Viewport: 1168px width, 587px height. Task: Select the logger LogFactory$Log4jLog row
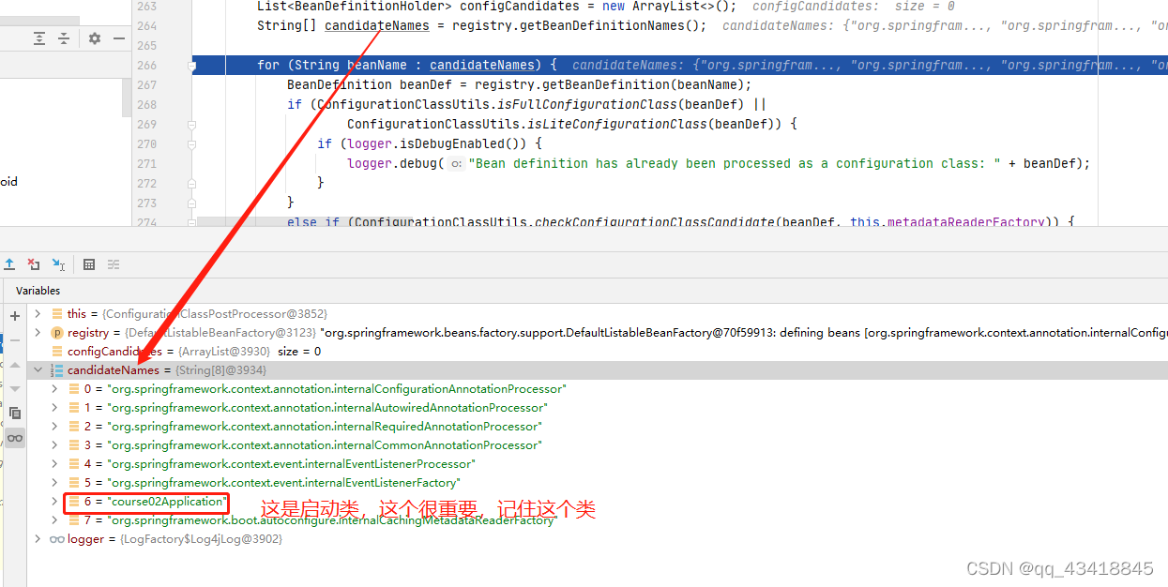(x=598, y=539)
